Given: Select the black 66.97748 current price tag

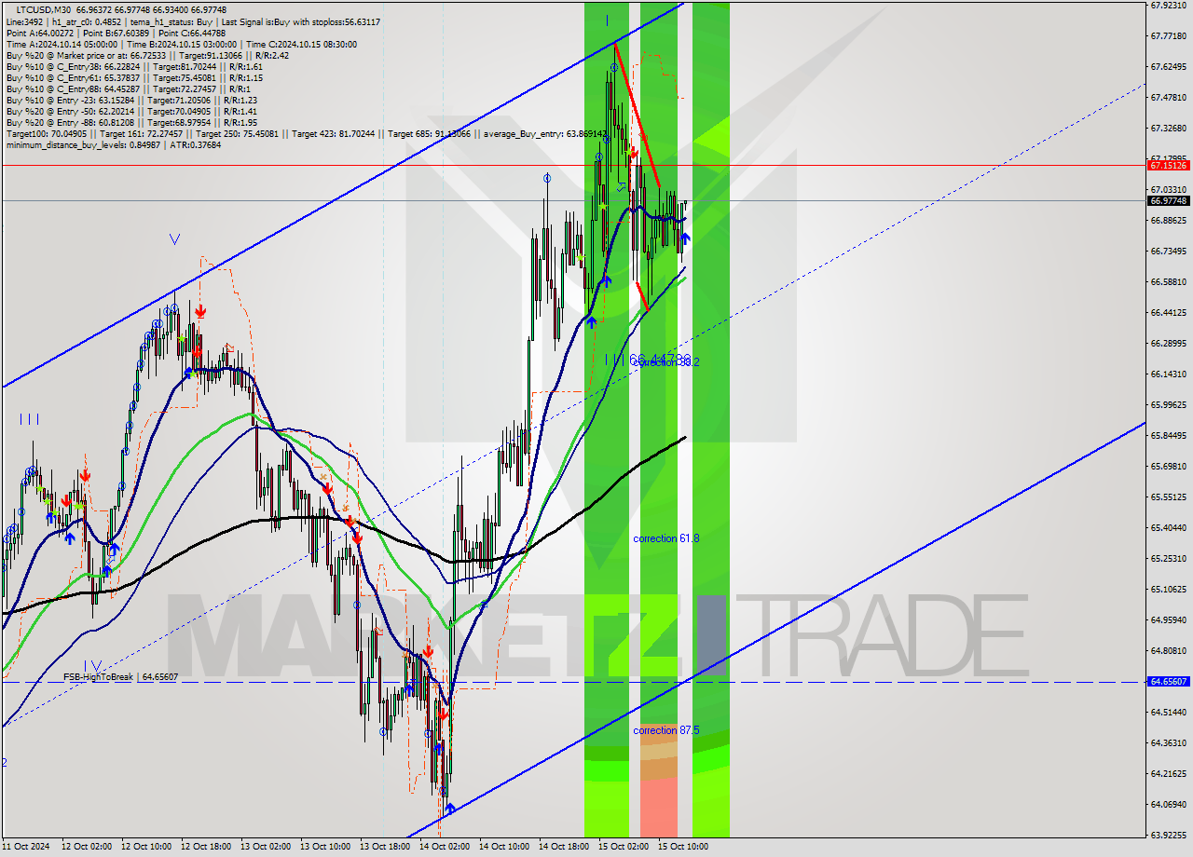Looking at the screenshot, I should pyautogui.click(x=1169, y=200).
